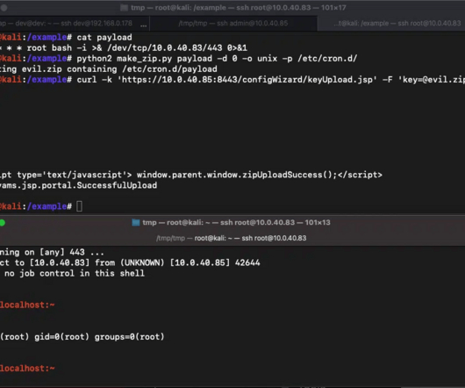Click folder icon in lower window title
Screen dimensions: 465x388
pos(135,222)
